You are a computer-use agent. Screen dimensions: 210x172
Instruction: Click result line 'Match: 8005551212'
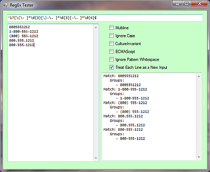pyautogui.click(x=121, y=76)
